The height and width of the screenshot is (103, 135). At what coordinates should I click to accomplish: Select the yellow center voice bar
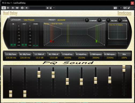[68, 33]
